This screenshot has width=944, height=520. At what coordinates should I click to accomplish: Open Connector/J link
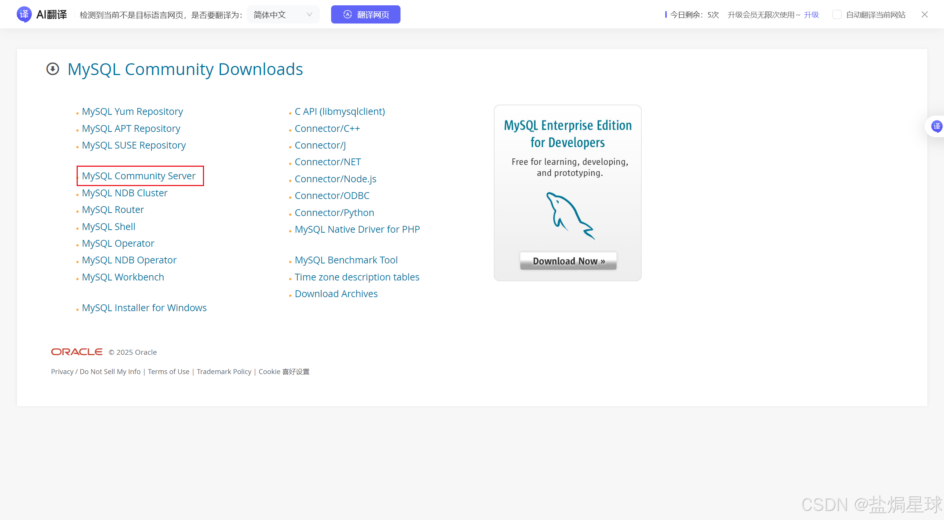(x=320, y=145)
